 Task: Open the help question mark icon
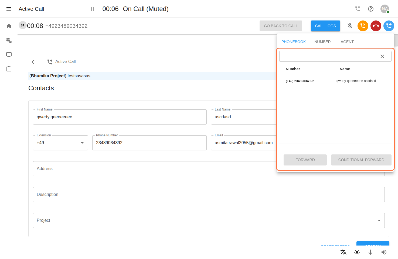pyautogui.click(x=371, y=9)
